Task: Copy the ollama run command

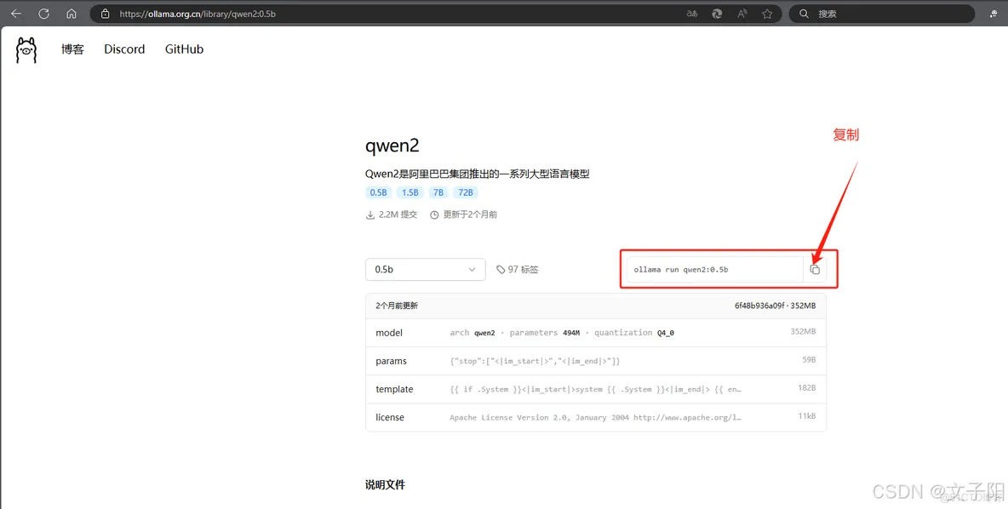Action: (815, 269)
